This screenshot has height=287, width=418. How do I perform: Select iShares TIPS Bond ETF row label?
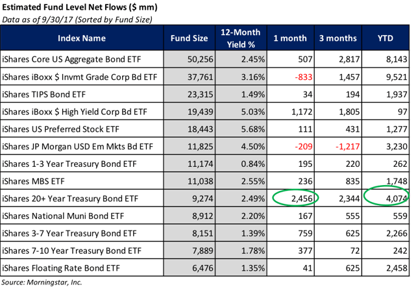click(x=44, y=94)
